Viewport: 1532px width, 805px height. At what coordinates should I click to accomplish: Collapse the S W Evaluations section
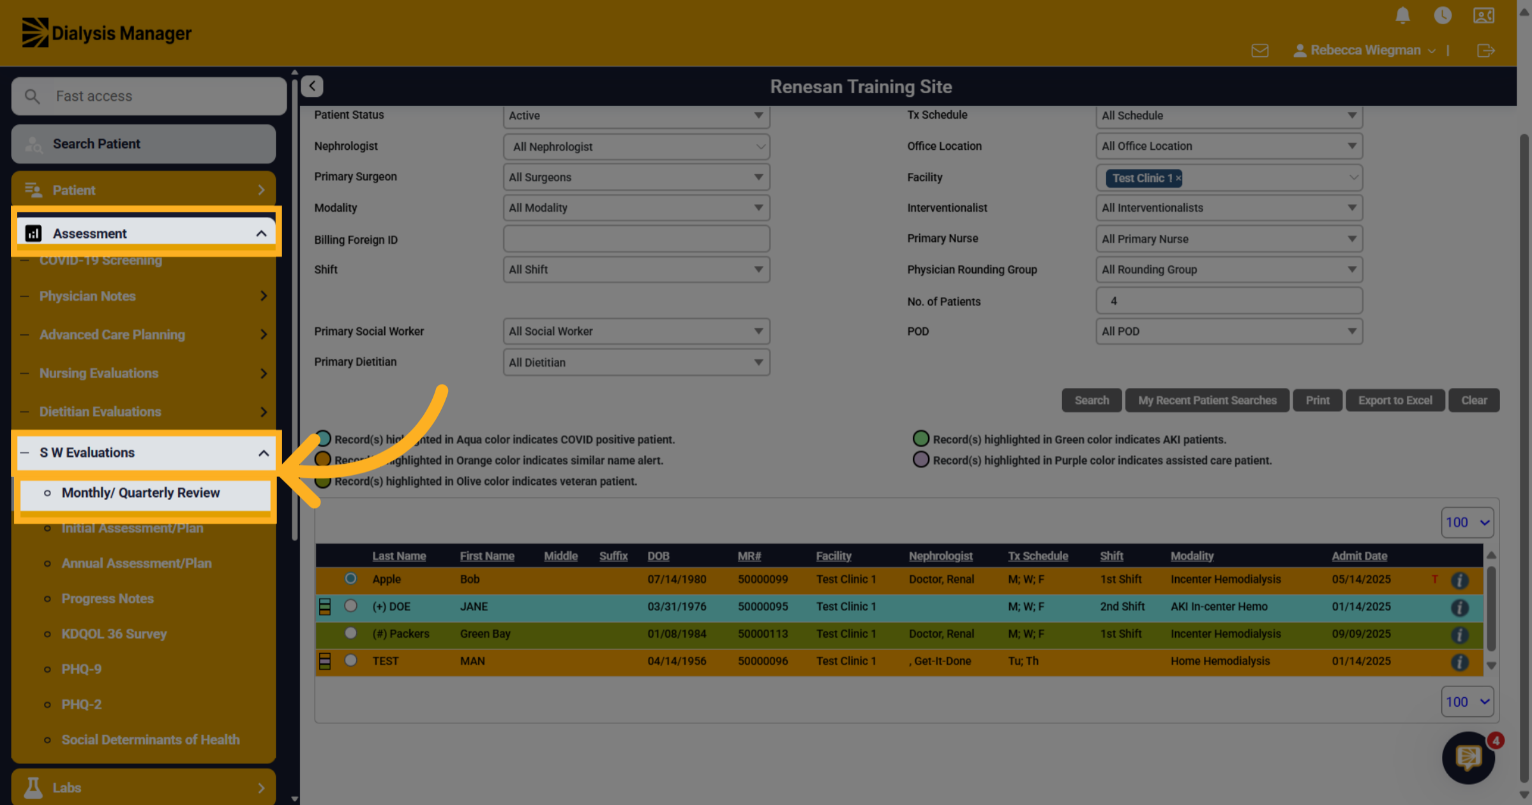[146, 453]
